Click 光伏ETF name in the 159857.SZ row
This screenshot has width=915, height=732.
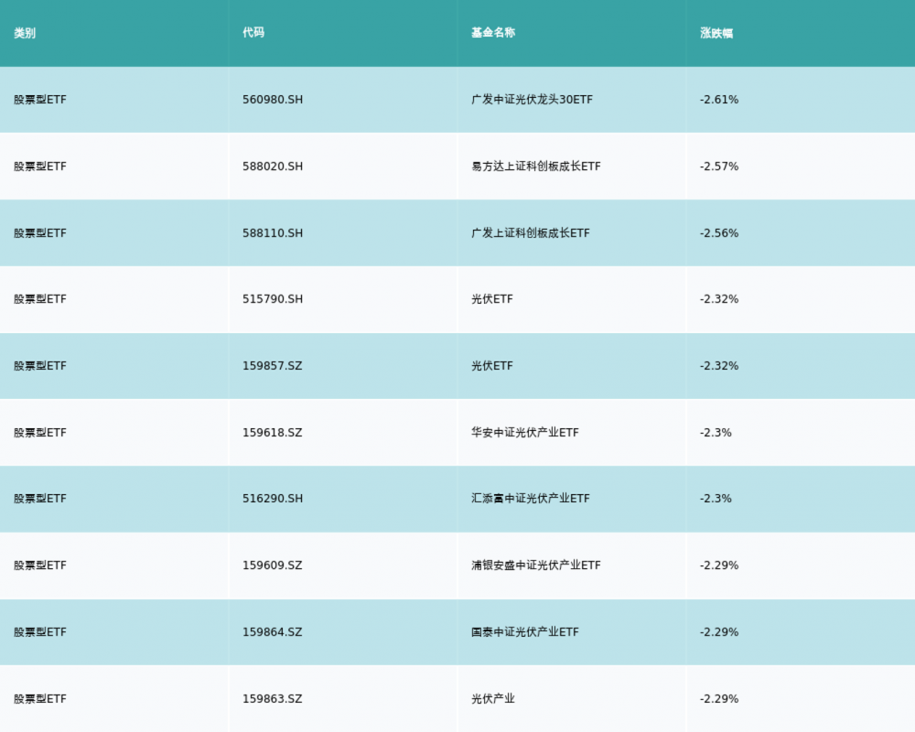tap(492, 366)
